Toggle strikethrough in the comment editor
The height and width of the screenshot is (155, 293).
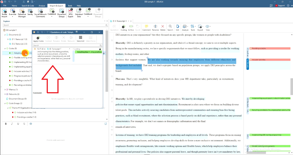pos(24,124)
